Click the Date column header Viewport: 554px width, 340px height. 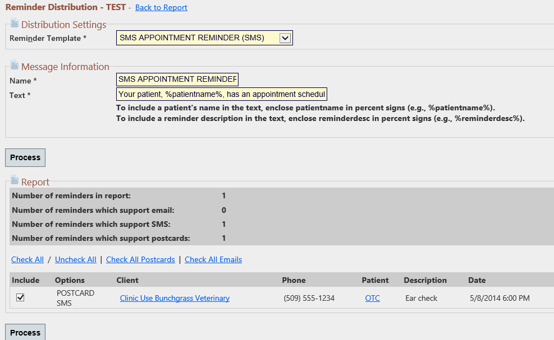tap(477, 280)
